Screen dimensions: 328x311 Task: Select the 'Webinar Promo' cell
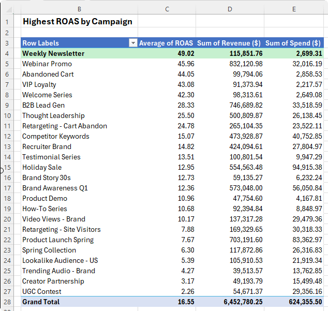(x=79, y=64)
